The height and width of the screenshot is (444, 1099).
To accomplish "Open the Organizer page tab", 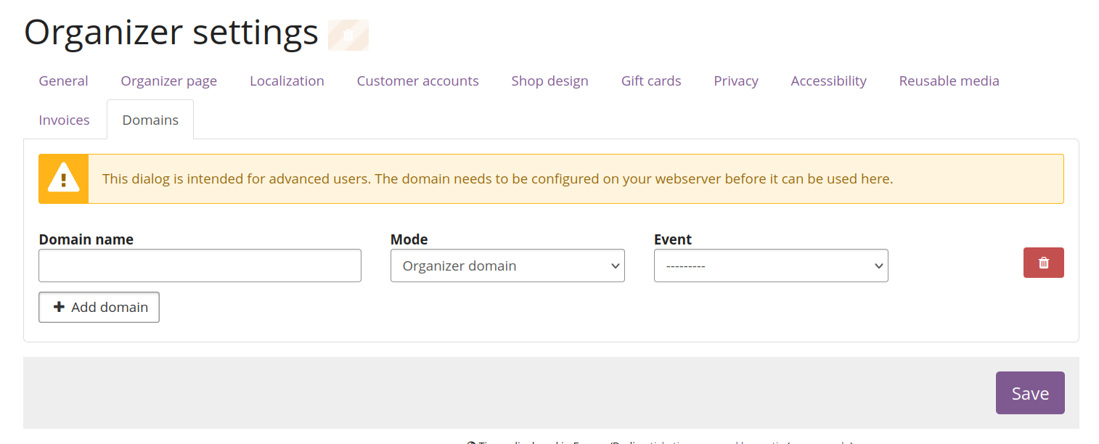I will pos(168,81).
